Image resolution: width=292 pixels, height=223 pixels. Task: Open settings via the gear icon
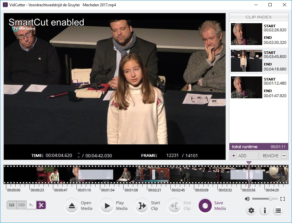tap(251, 210)
